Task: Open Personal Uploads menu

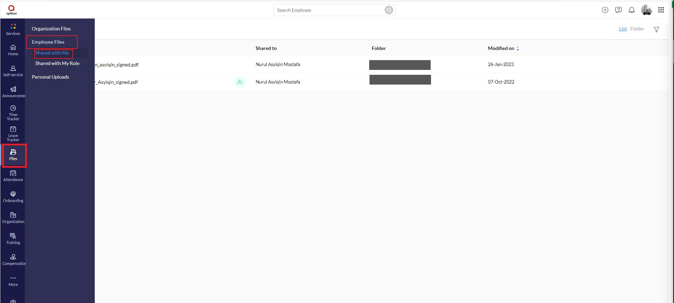Action: 50,77
